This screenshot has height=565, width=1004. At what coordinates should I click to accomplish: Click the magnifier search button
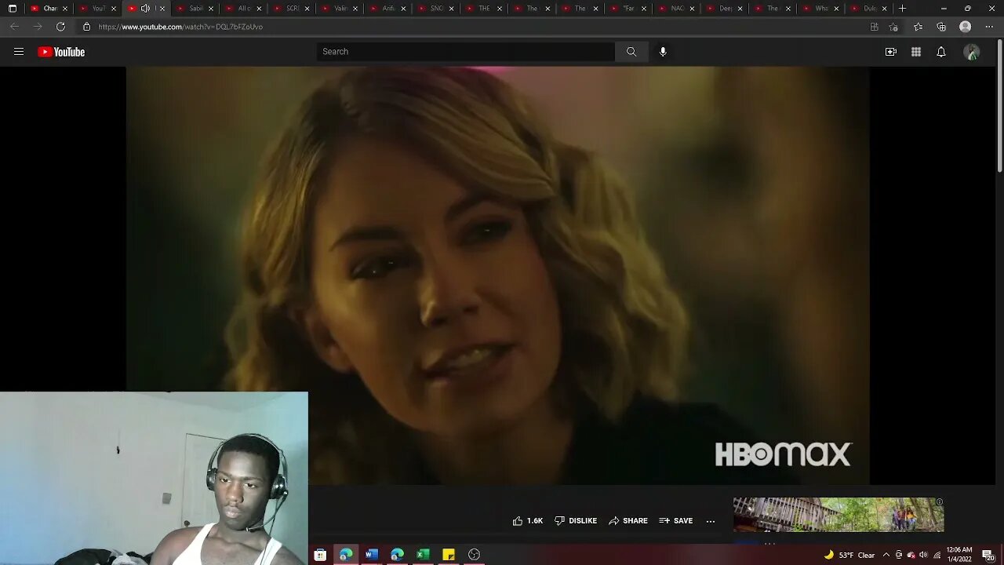(631, 52)
